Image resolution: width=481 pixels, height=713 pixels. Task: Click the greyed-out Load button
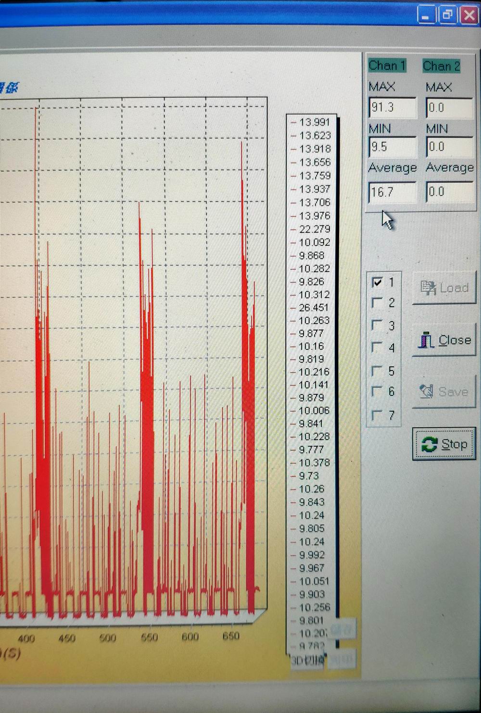444,288
